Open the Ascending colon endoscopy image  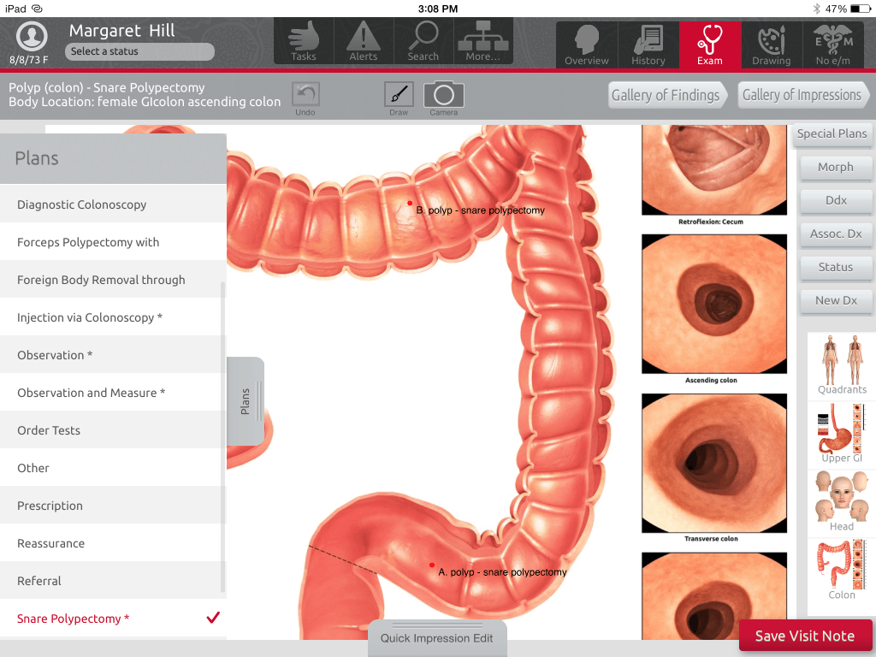point(714,304)
